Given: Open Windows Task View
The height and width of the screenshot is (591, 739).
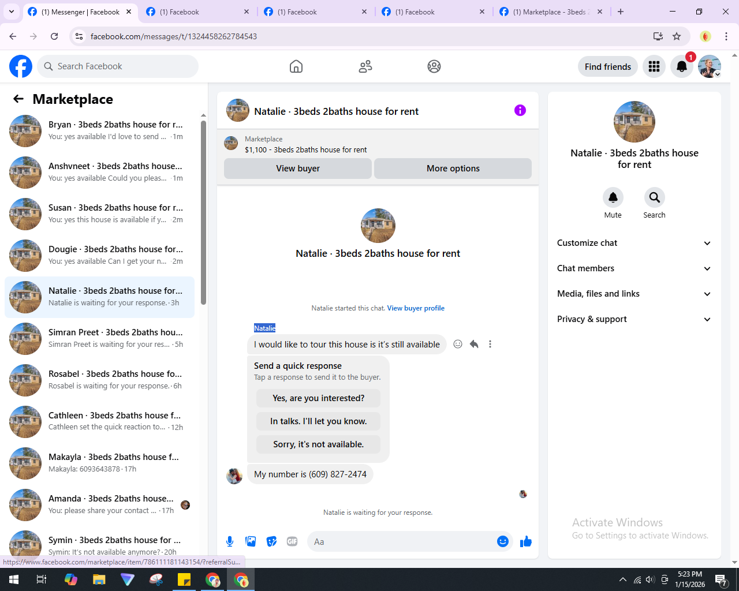Looking at the screenshot, I should click(x=42, y=579).
